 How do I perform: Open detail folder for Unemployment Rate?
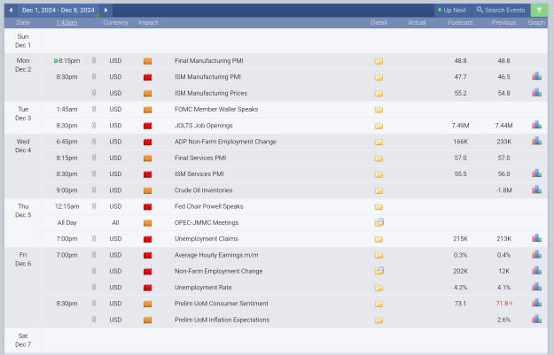click(378, 288)
